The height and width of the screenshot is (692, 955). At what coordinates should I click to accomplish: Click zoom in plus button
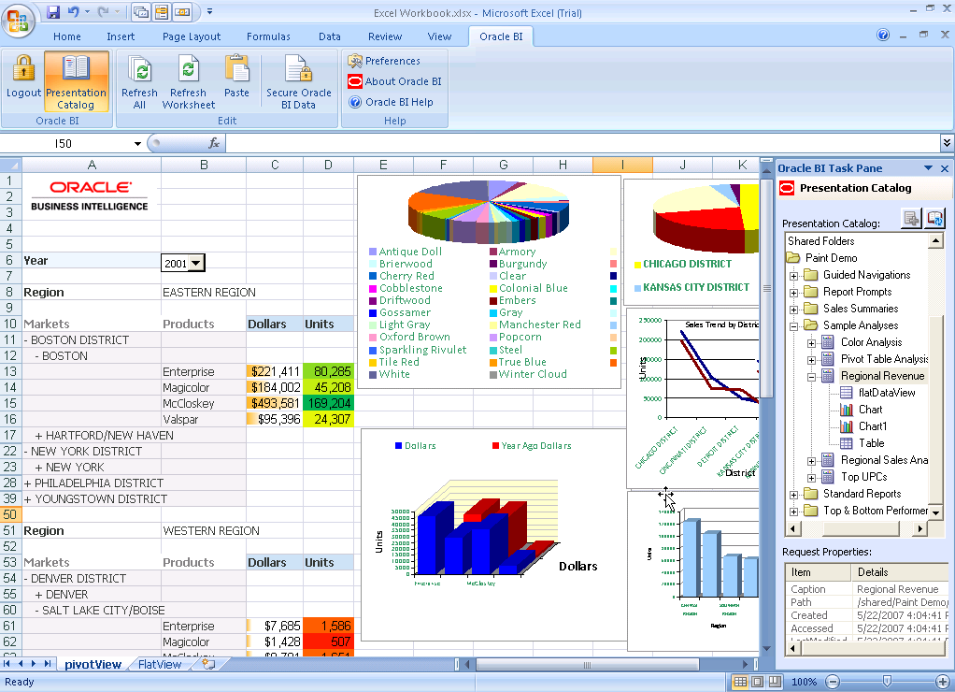click(x=943, y=682)
